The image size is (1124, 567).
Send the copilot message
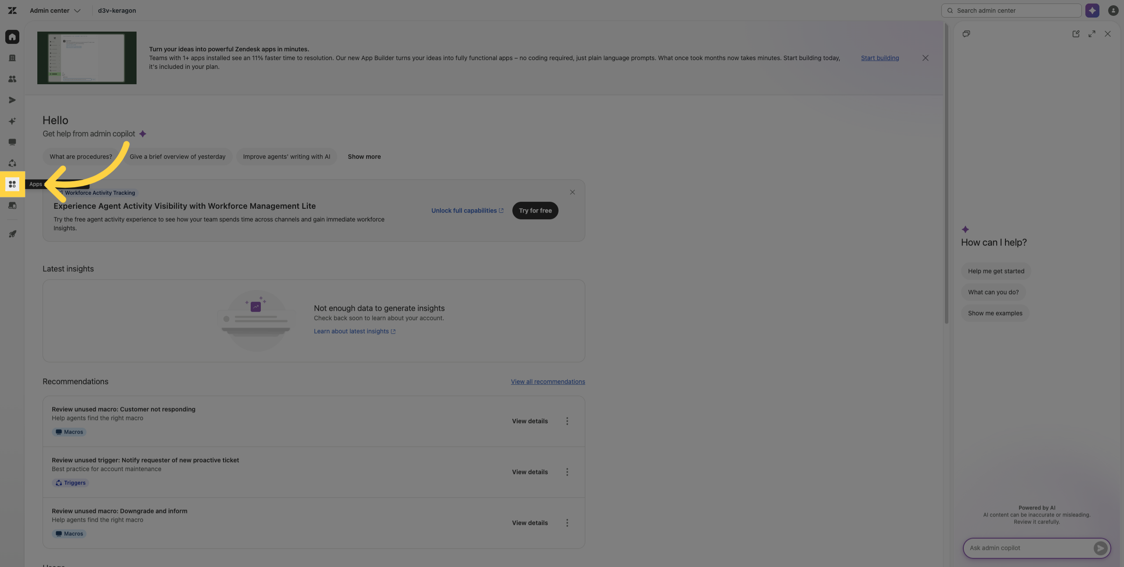[x=1100, y=548]
